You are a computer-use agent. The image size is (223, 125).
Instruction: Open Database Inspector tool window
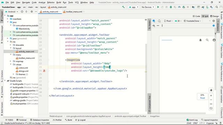[x=40, y=120]
